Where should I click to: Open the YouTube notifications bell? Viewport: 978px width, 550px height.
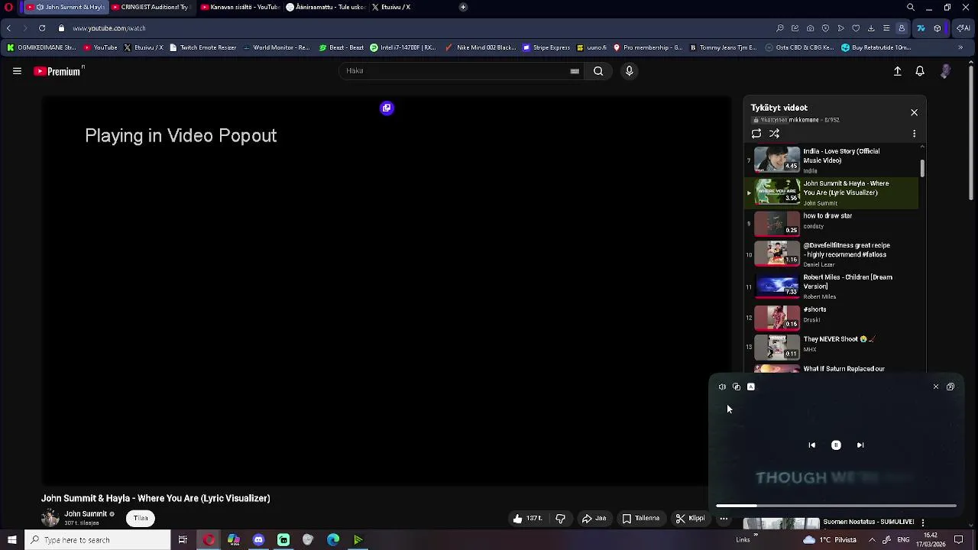click(920, 71)
